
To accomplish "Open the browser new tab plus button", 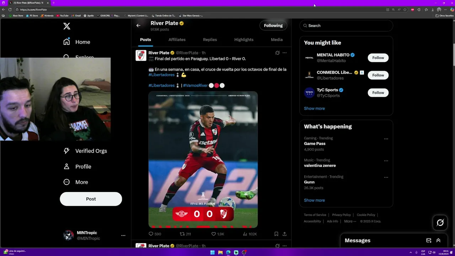I will 53,3.
